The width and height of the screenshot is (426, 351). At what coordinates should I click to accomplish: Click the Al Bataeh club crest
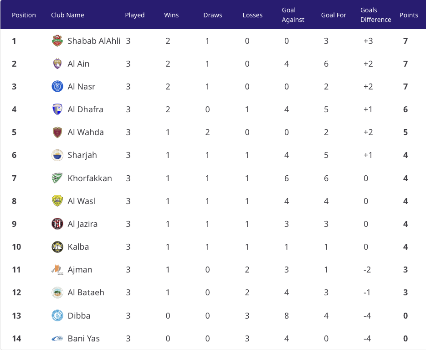(x=57, y=293)
